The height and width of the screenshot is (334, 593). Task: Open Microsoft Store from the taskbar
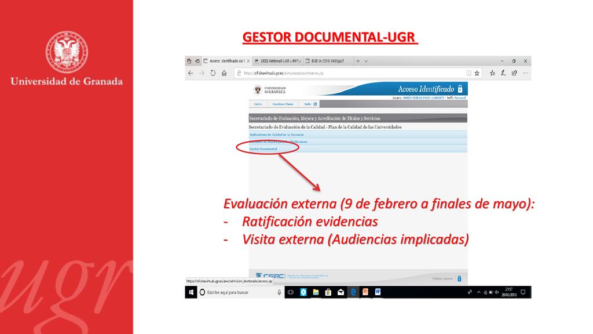pyautogui.click(x=328, y=292)
